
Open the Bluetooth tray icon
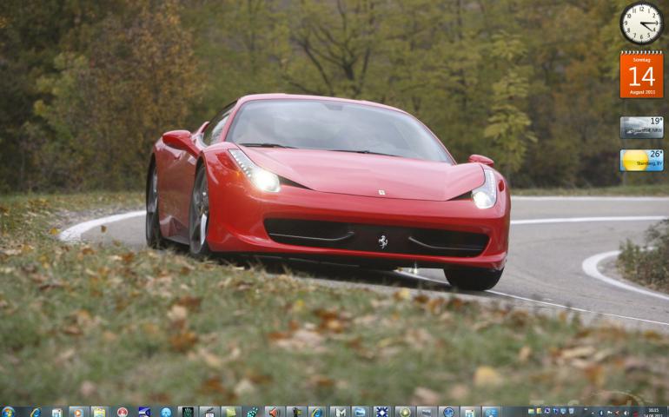[601, 414]
